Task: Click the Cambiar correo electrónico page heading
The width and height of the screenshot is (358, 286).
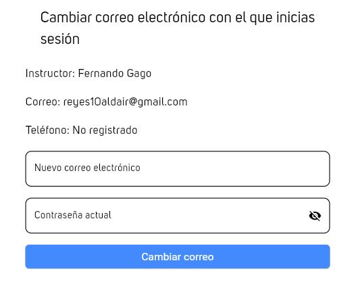Action: (178, 28)
